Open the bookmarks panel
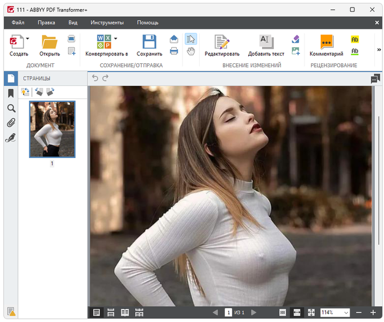This screenshot has height=322, width=384. coord(11,93)
